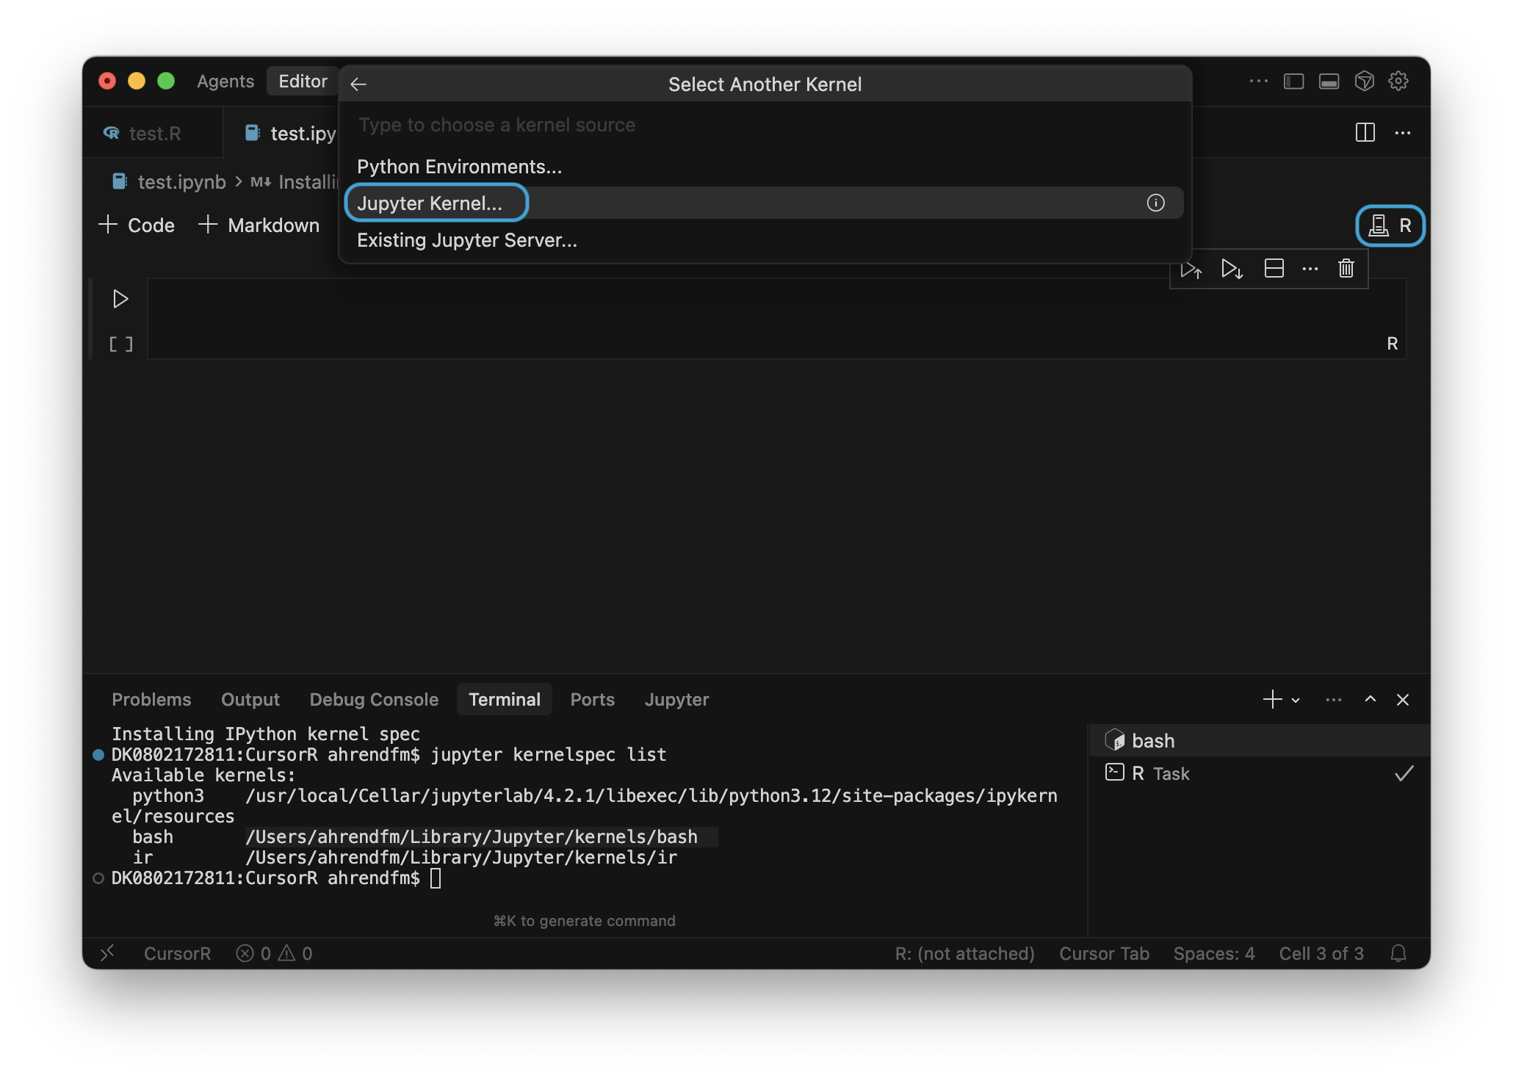Type in the kernel source search field
The width and height of the screenshot is (1513, 1078).
(661, 125)
